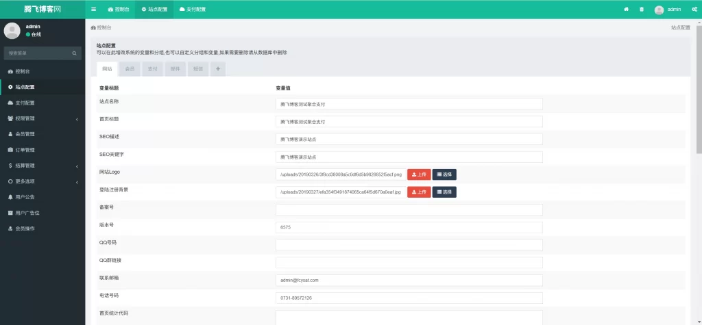The image size is (702, 325).
Task: Switch to the 会员 configuration tab
Action: click(x=130, y=69)
